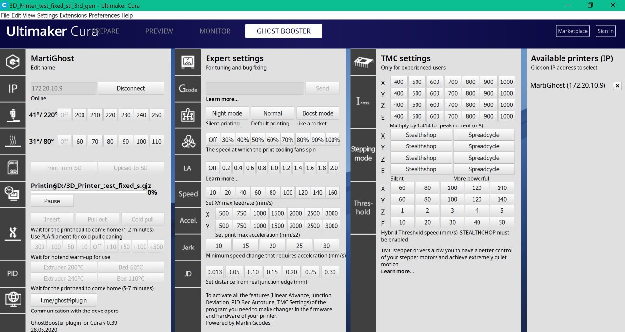Screen dimensions: 625x332
Task: Set XY max feedrate to 100
Action: pyautogui.click(x=288, y=193)
